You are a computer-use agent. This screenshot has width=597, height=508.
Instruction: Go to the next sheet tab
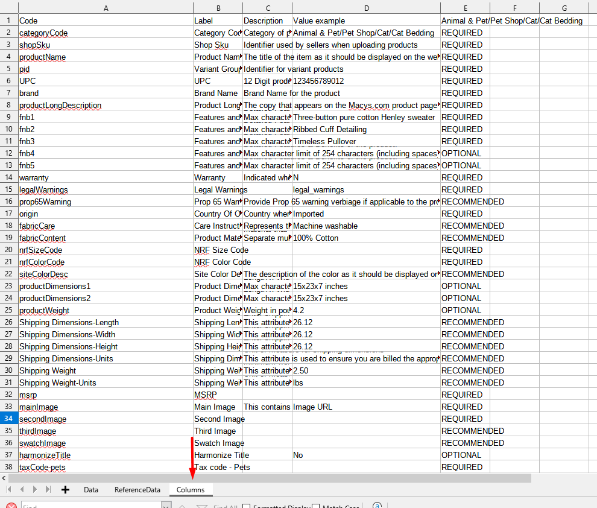tap(35, 489)
